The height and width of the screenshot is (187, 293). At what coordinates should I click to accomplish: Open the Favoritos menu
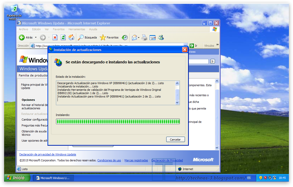pos(58,29)
